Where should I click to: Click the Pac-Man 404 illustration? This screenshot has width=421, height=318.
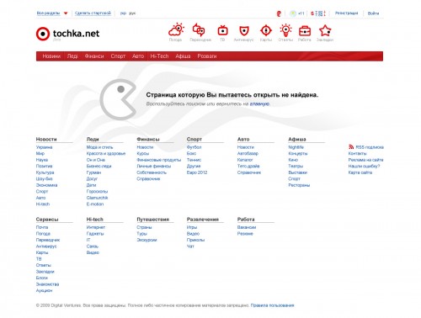coord(118,99)
